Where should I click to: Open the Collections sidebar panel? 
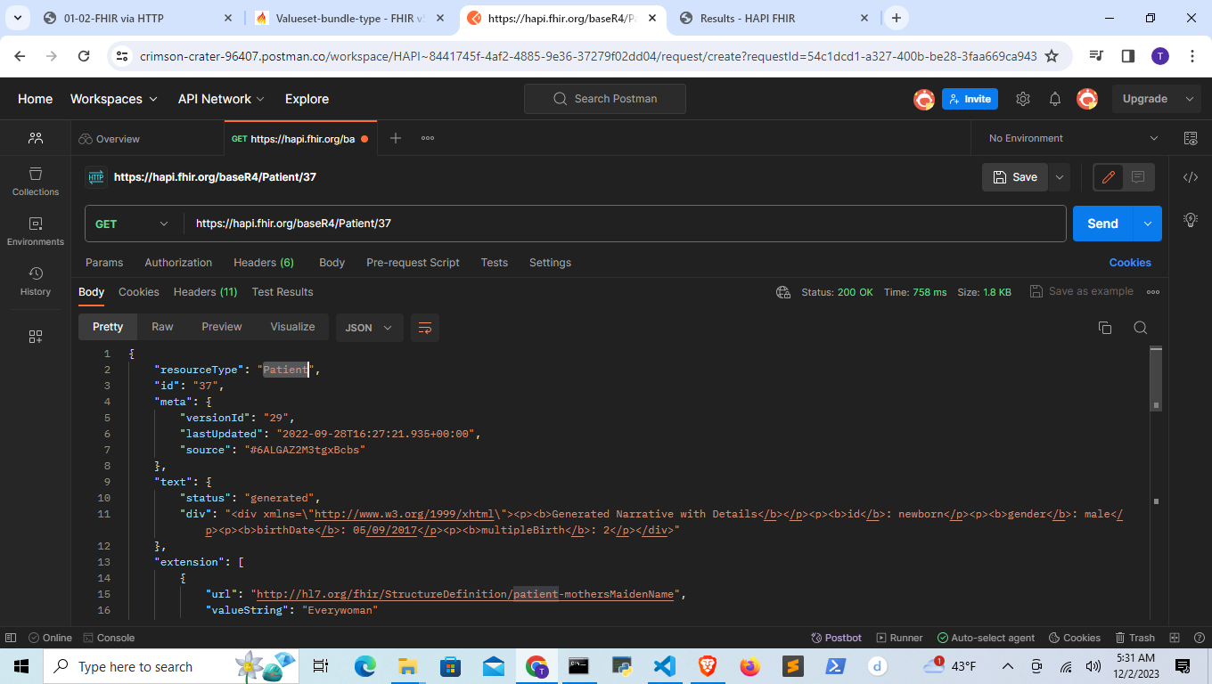[36, 181]
